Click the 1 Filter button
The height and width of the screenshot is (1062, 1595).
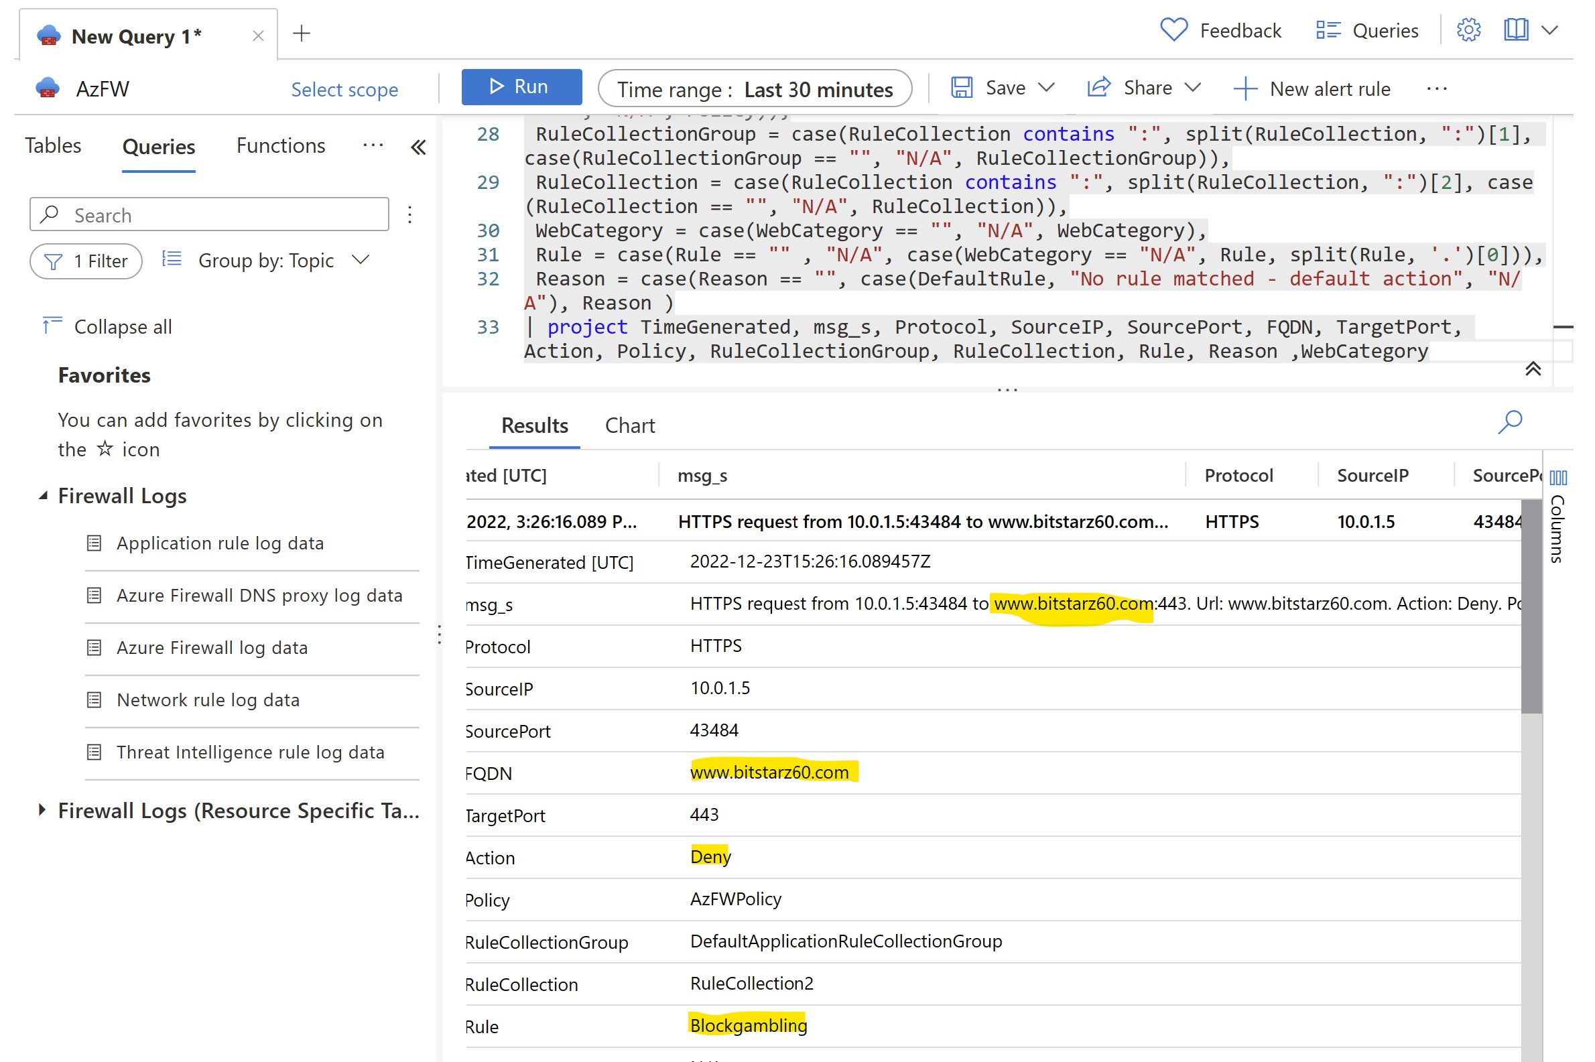click(x=86, y=261)
